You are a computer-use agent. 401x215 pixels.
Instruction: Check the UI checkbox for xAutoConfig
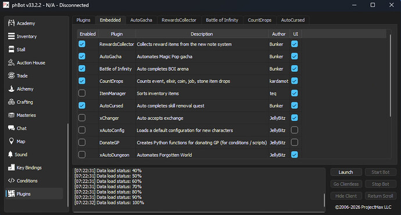click(x=294, y=130)
